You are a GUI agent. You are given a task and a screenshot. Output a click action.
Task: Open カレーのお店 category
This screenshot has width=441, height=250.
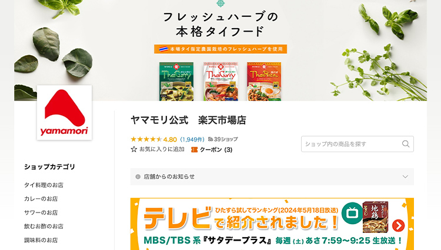click(x=41, y=199)
